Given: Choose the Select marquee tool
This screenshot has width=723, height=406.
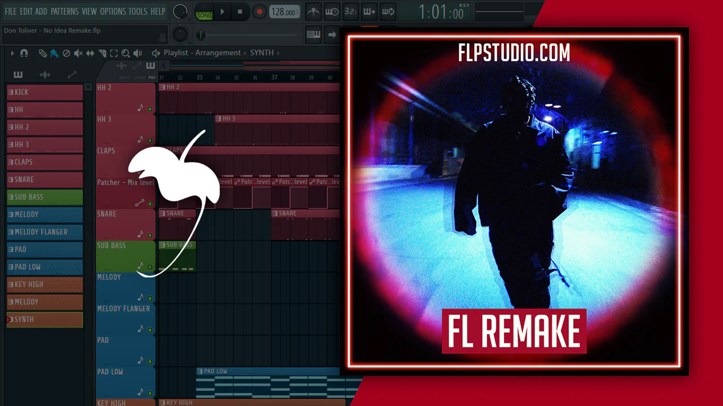Looking at the screenshot, I should coord(114,53).
